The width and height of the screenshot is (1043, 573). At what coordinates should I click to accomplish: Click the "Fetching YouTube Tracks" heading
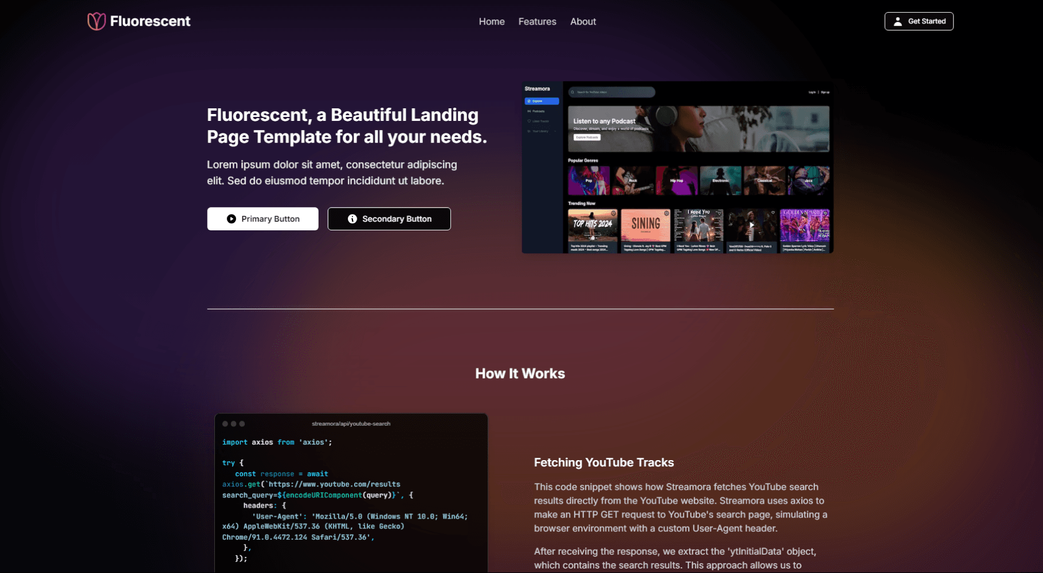coord(604,462)
